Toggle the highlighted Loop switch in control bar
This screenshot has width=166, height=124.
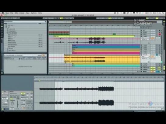point(110,18)
